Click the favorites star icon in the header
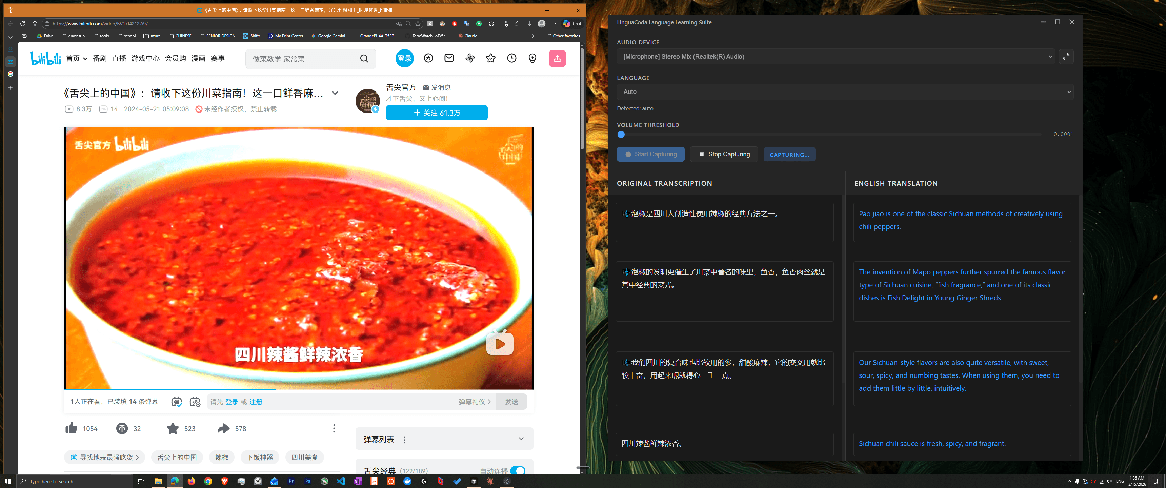The width and height of the screenshot is (1166, 488). click(x=491, y=58)
